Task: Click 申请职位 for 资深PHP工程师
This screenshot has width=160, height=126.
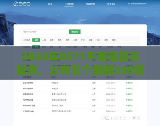Action: (129, 106)
